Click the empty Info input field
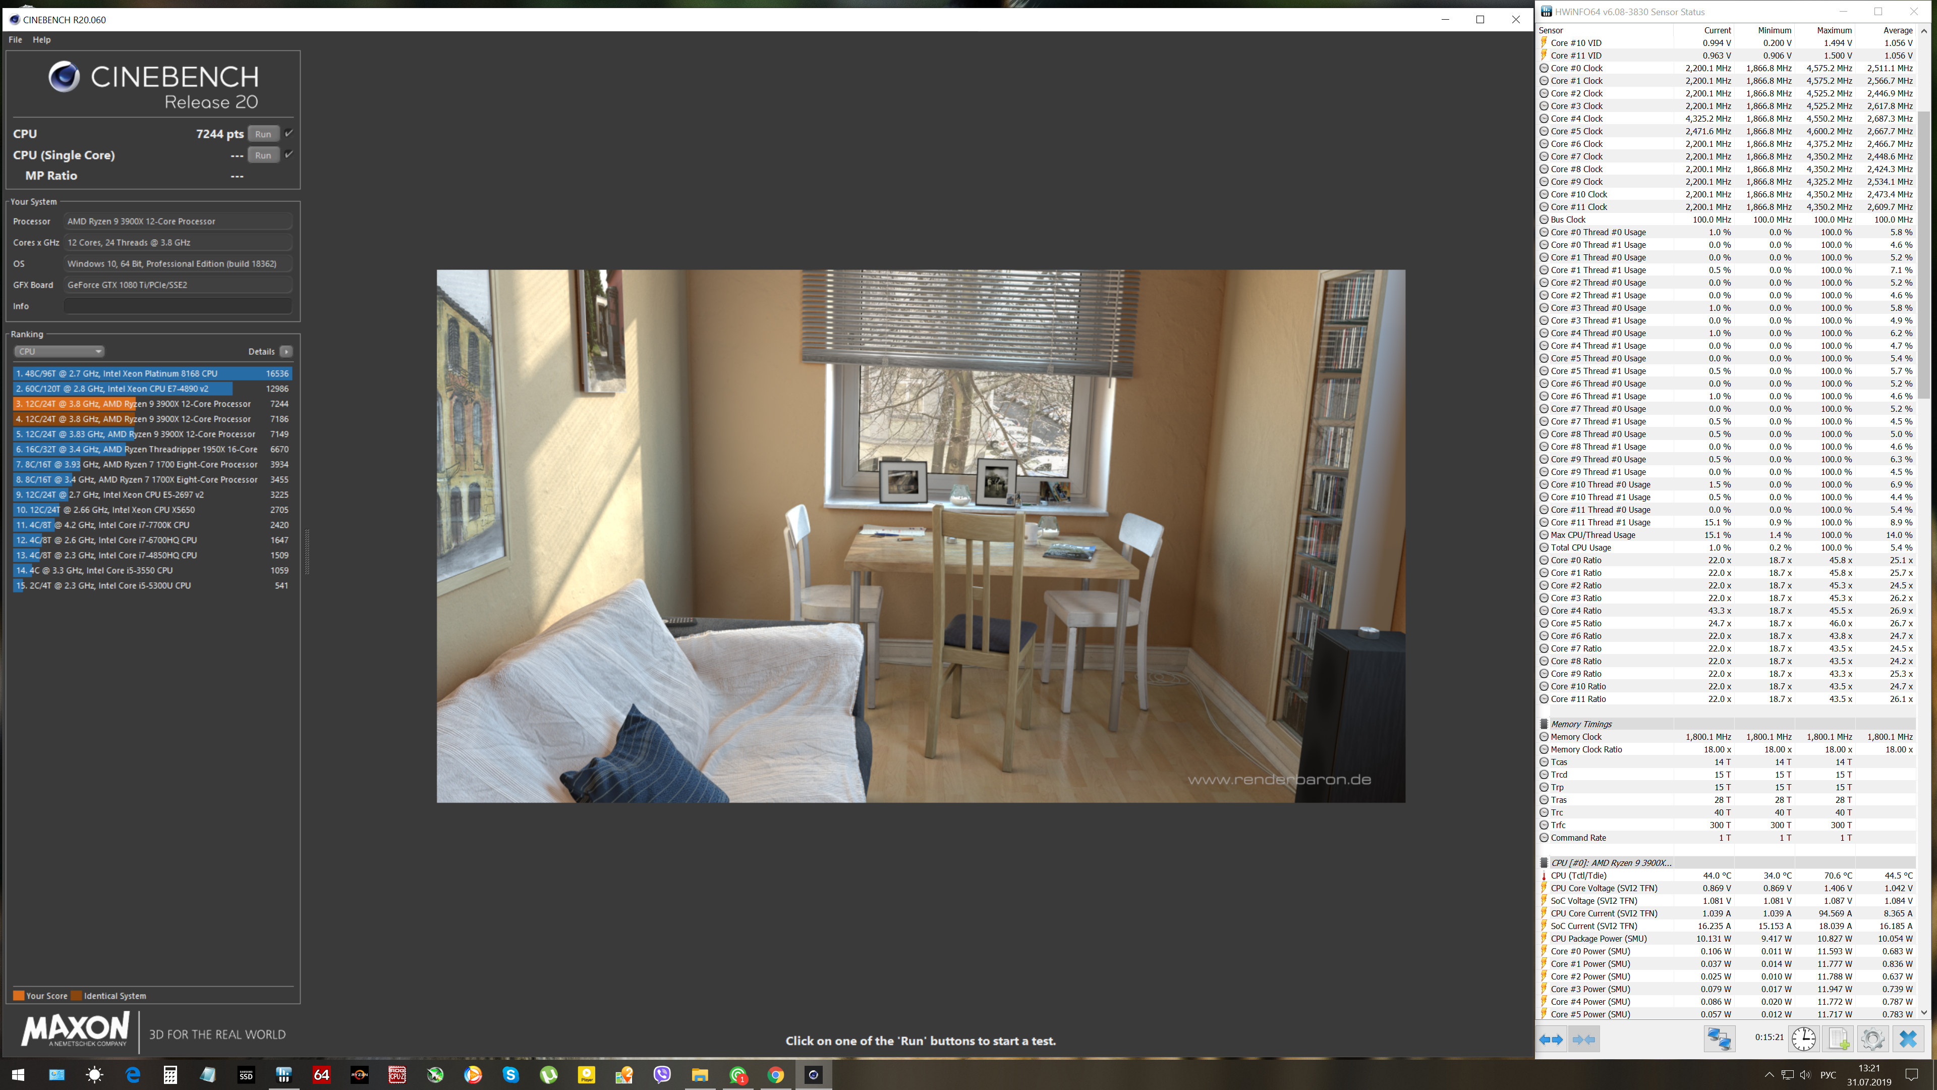The image size is (1937, 1090). coord(178,306)
